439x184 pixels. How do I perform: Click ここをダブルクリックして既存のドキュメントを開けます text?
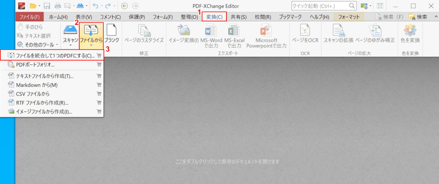coord(227,161)
